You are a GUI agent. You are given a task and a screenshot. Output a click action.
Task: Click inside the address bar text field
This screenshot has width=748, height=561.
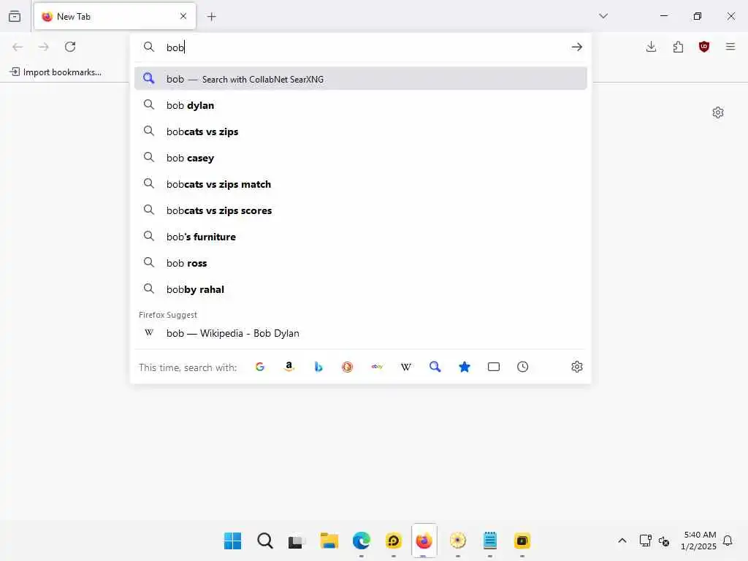coord(362,47)
